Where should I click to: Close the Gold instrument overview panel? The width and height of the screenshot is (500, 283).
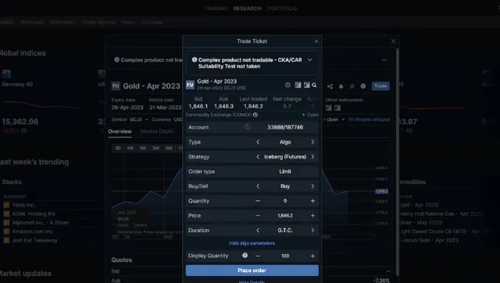(x=393, y=41)
